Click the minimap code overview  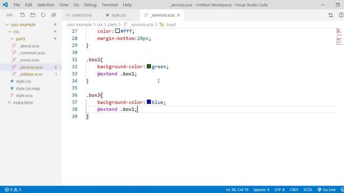pyautogui.click(x=339, y=37)
